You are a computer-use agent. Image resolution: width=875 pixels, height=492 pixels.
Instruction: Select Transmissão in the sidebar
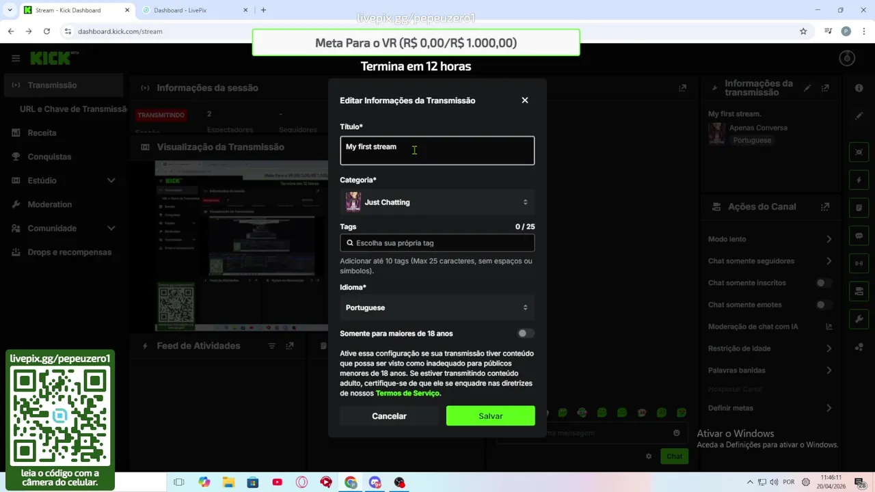click(62, 85)
